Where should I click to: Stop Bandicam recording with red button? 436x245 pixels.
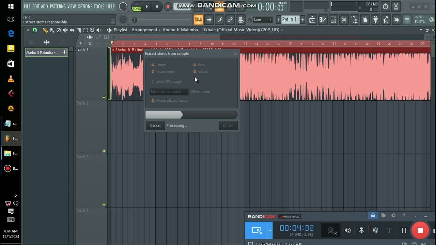click(x=420, y=230)
